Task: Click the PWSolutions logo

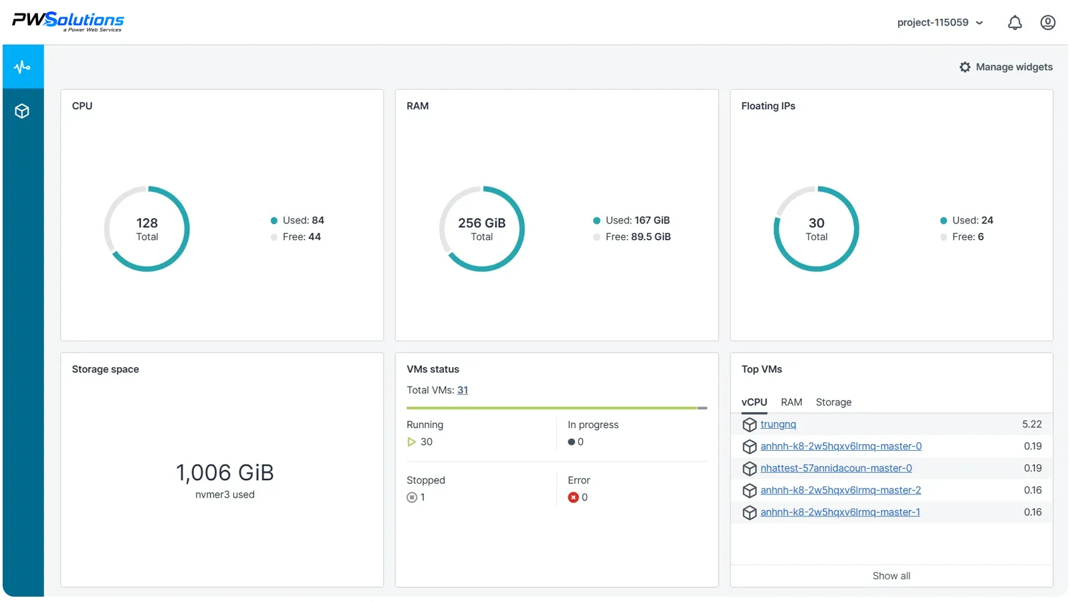Action: [68, 21]
